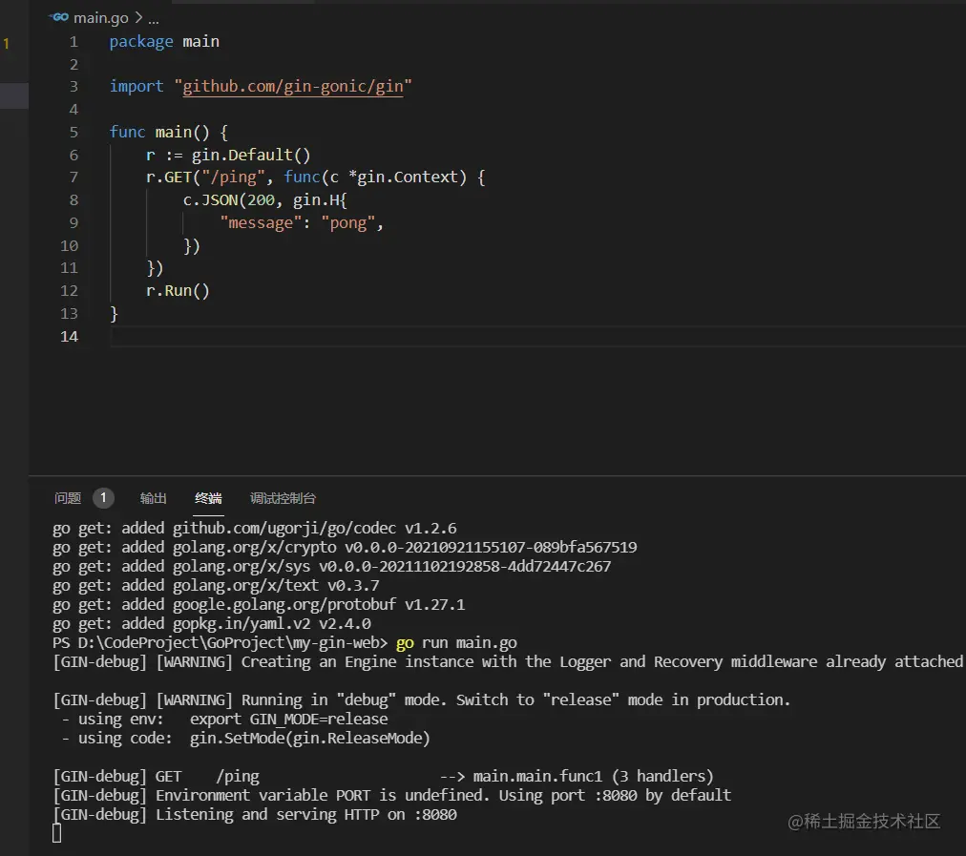This screenshot has height=856, width=966.
Task: Click the empty line 14 in the editor
Action: [537, 336]
